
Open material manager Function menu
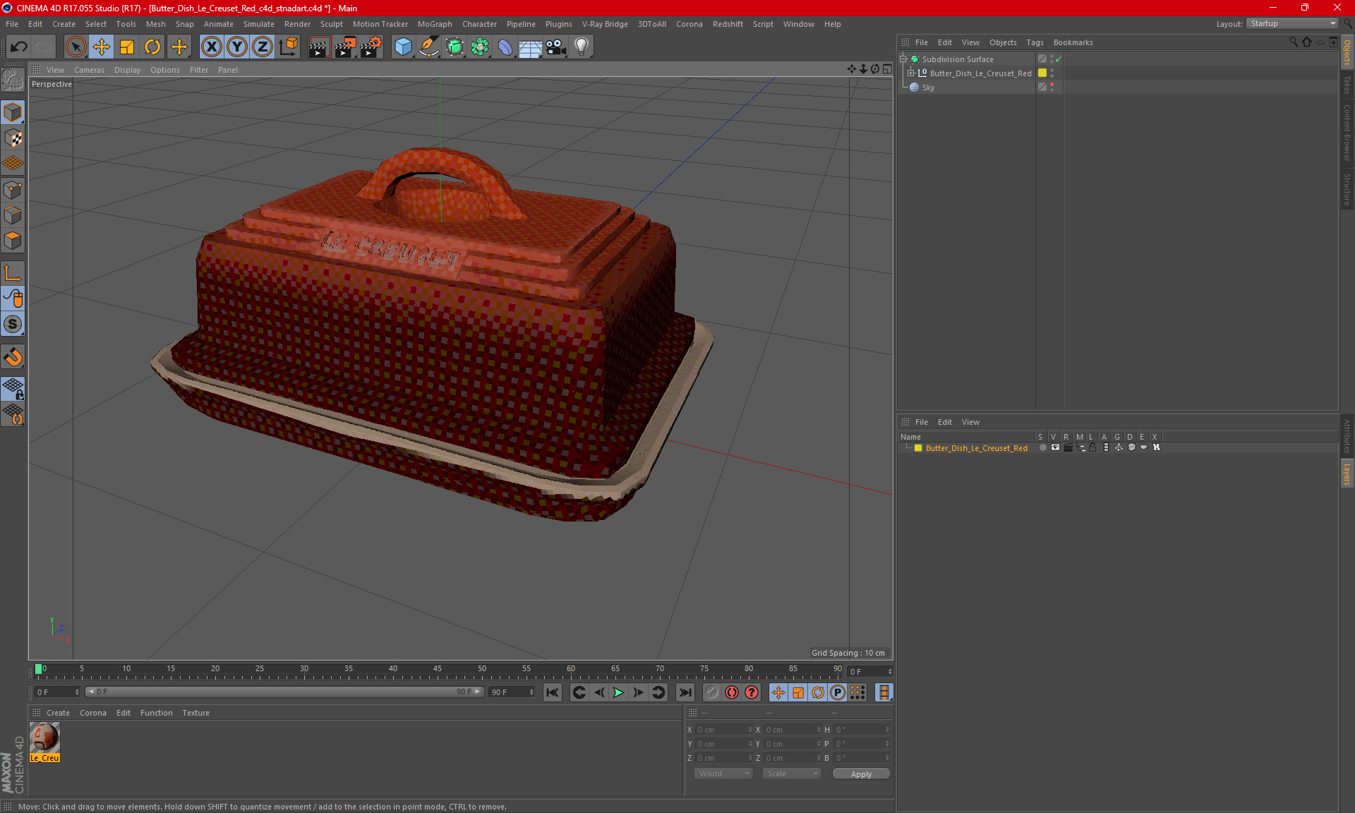pos(156,713)
